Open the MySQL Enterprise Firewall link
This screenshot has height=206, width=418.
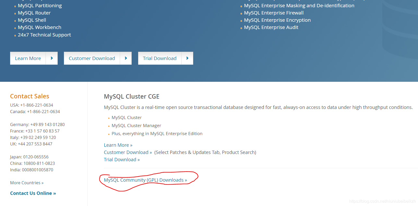[274, 13]
